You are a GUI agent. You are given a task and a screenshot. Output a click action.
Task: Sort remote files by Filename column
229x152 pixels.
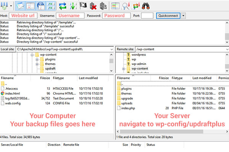coord(123,78)
